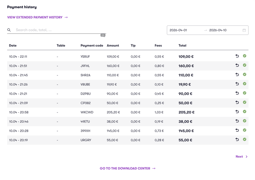255x180 pixels.
Task: Go to the Download Center link
Action: (x=127, y=169)
